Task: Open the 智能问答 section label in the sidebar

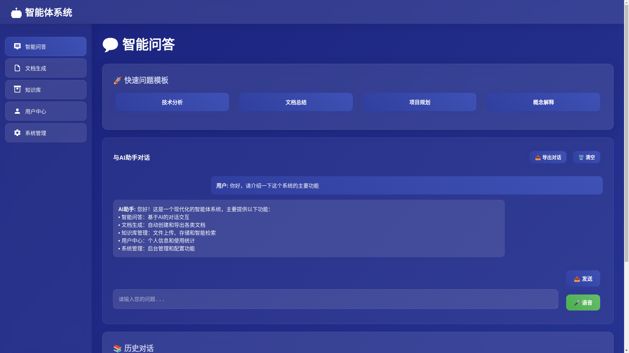Action: click(x=36, y=47)
